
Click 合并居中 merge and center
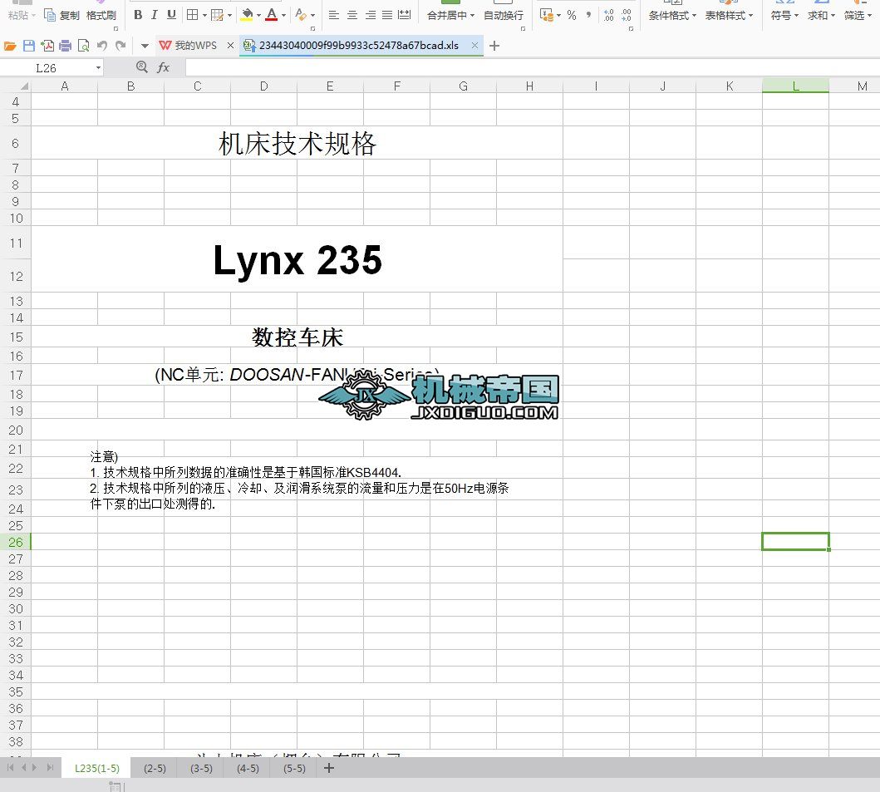[x=450, y=15]
